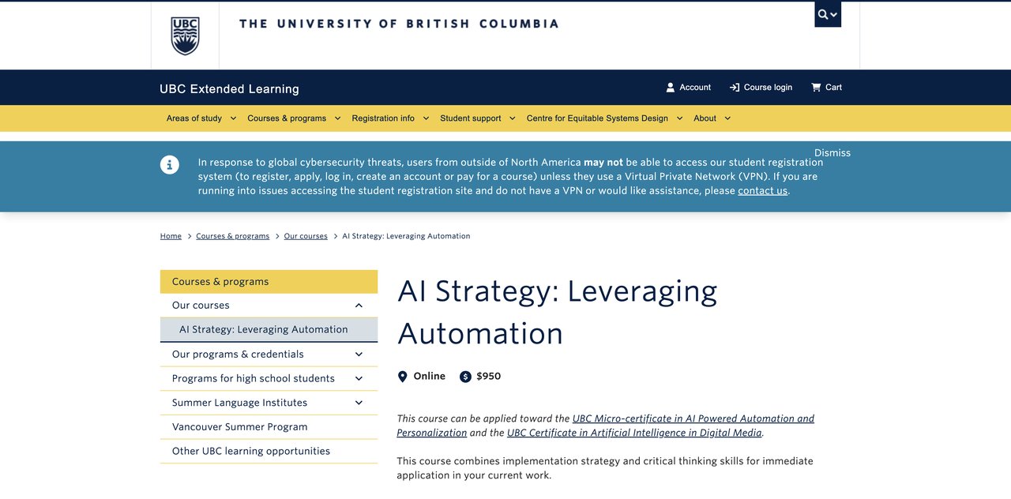Open UBC Micro-certificate in AI Powered Automation link
Image resolution: width=1011 pixels, height=499 pixels.
(x=693, y=418)
